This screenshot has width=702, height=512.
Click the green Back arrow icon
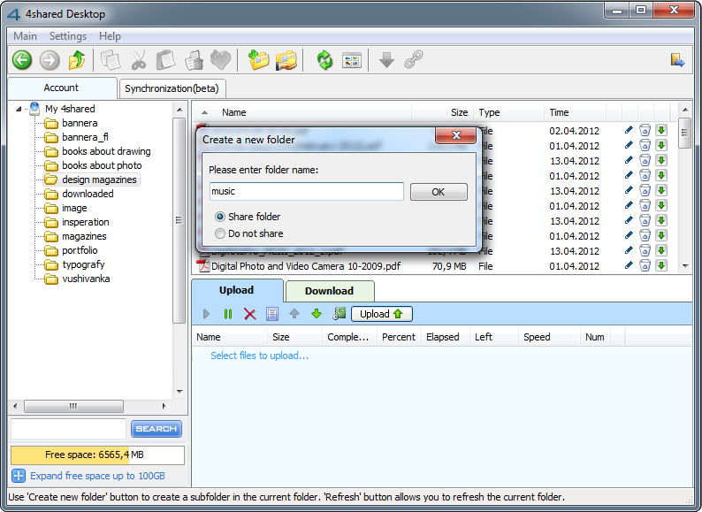(x=22, y=60)
